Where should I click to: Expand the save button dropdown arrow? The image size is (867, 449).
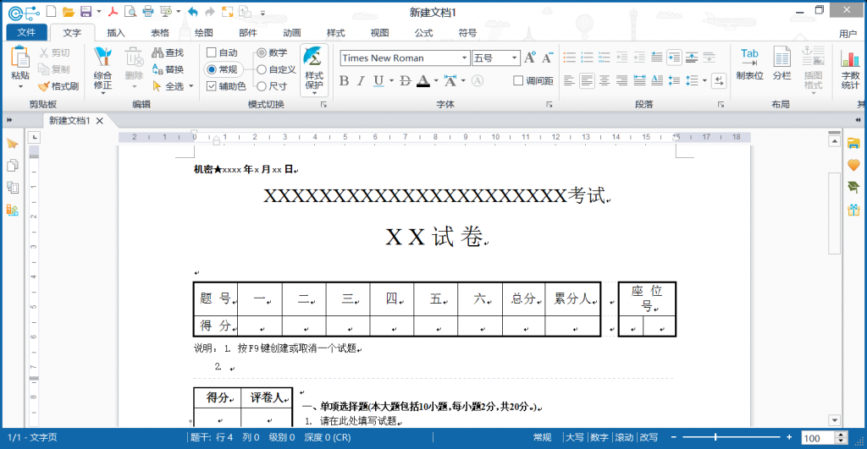pos(99,12)
